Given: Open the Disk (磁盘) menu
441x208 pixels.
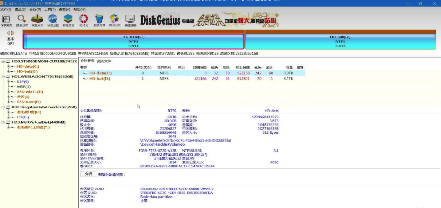Looking at the screenshot, I should (20, 10).
